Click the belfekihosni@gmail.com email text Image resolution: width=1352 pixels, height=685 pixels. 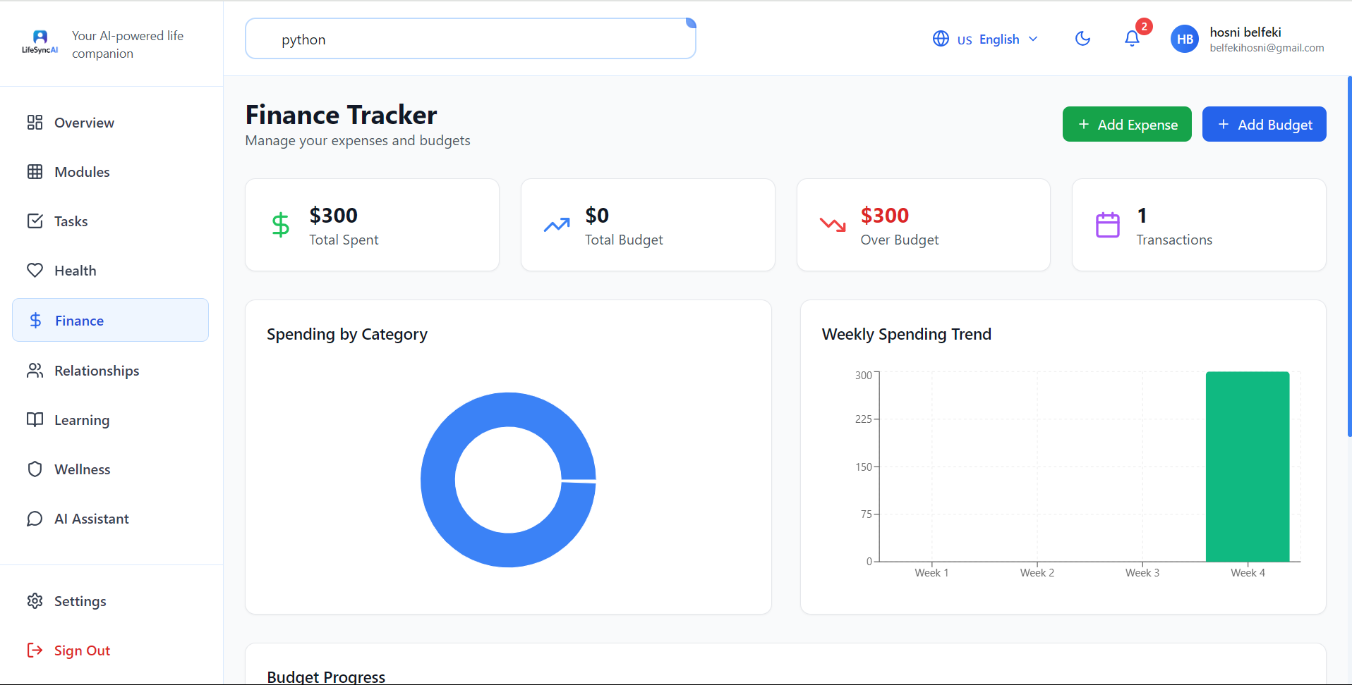point(1267,48)
